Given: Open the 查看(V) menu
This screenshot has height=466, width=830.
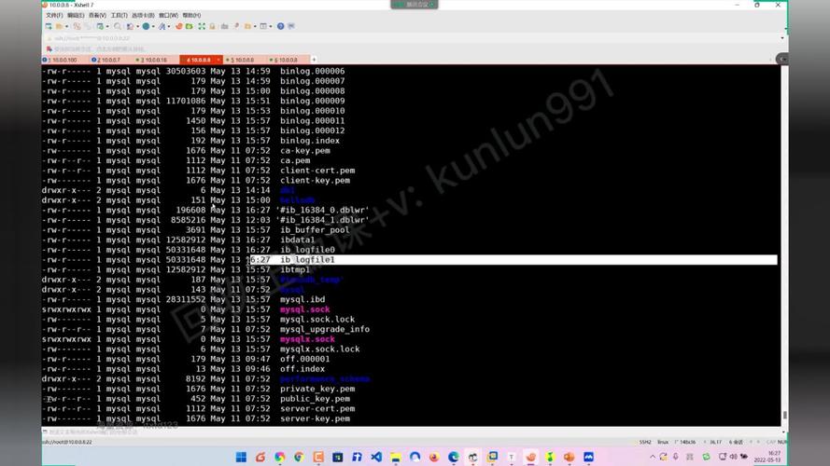Looking at the screenshot, I should [97, 15].
